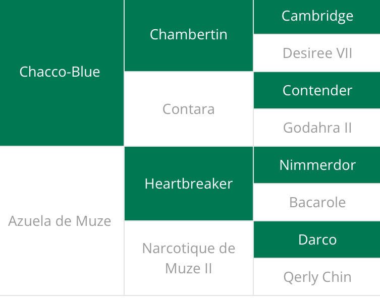Screen dimensions: 380x298
Task: Open the Darco stallion entry
Action: pyautogui.click(x=317, y=240)
